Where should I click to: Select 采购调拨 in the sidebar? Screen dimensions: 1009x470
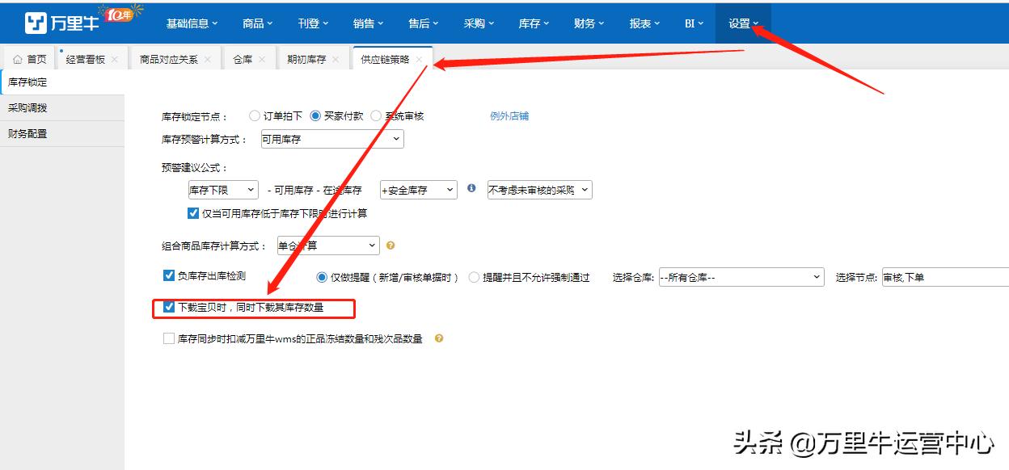point(26,107)
